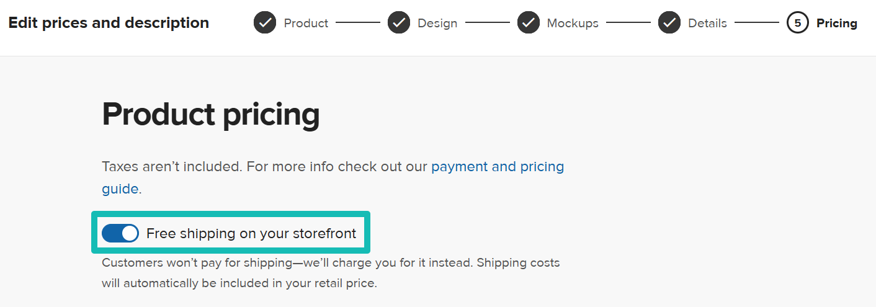Screen dimensions: 876x307
Task: Select the step 5 circle icon
Action: pyautogui.click(x=797, y=23)
